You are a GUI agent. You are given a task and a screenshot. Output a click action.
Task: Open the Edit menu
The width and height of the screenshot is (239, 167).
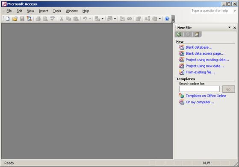click(x=19, y=11)
